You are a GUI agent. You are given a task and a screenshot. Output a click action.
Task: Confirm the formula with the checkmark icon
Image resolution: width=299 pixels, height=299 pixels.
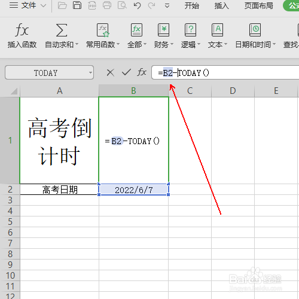126,72
